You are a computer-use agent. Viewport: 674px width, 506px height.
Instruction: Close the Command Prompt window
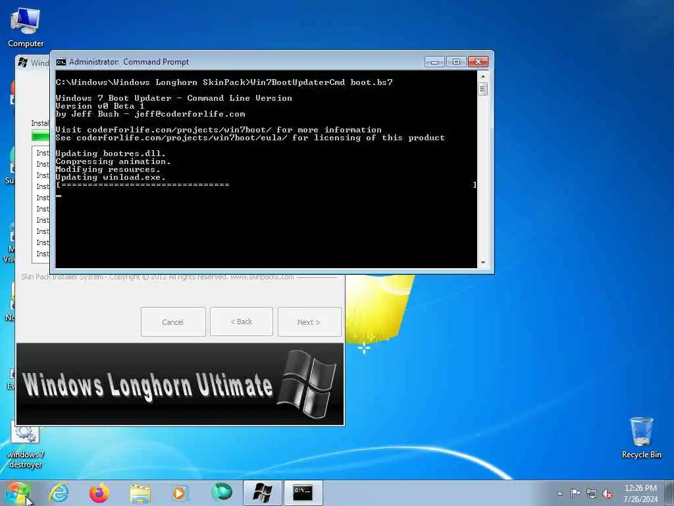[x=478, y=62]
